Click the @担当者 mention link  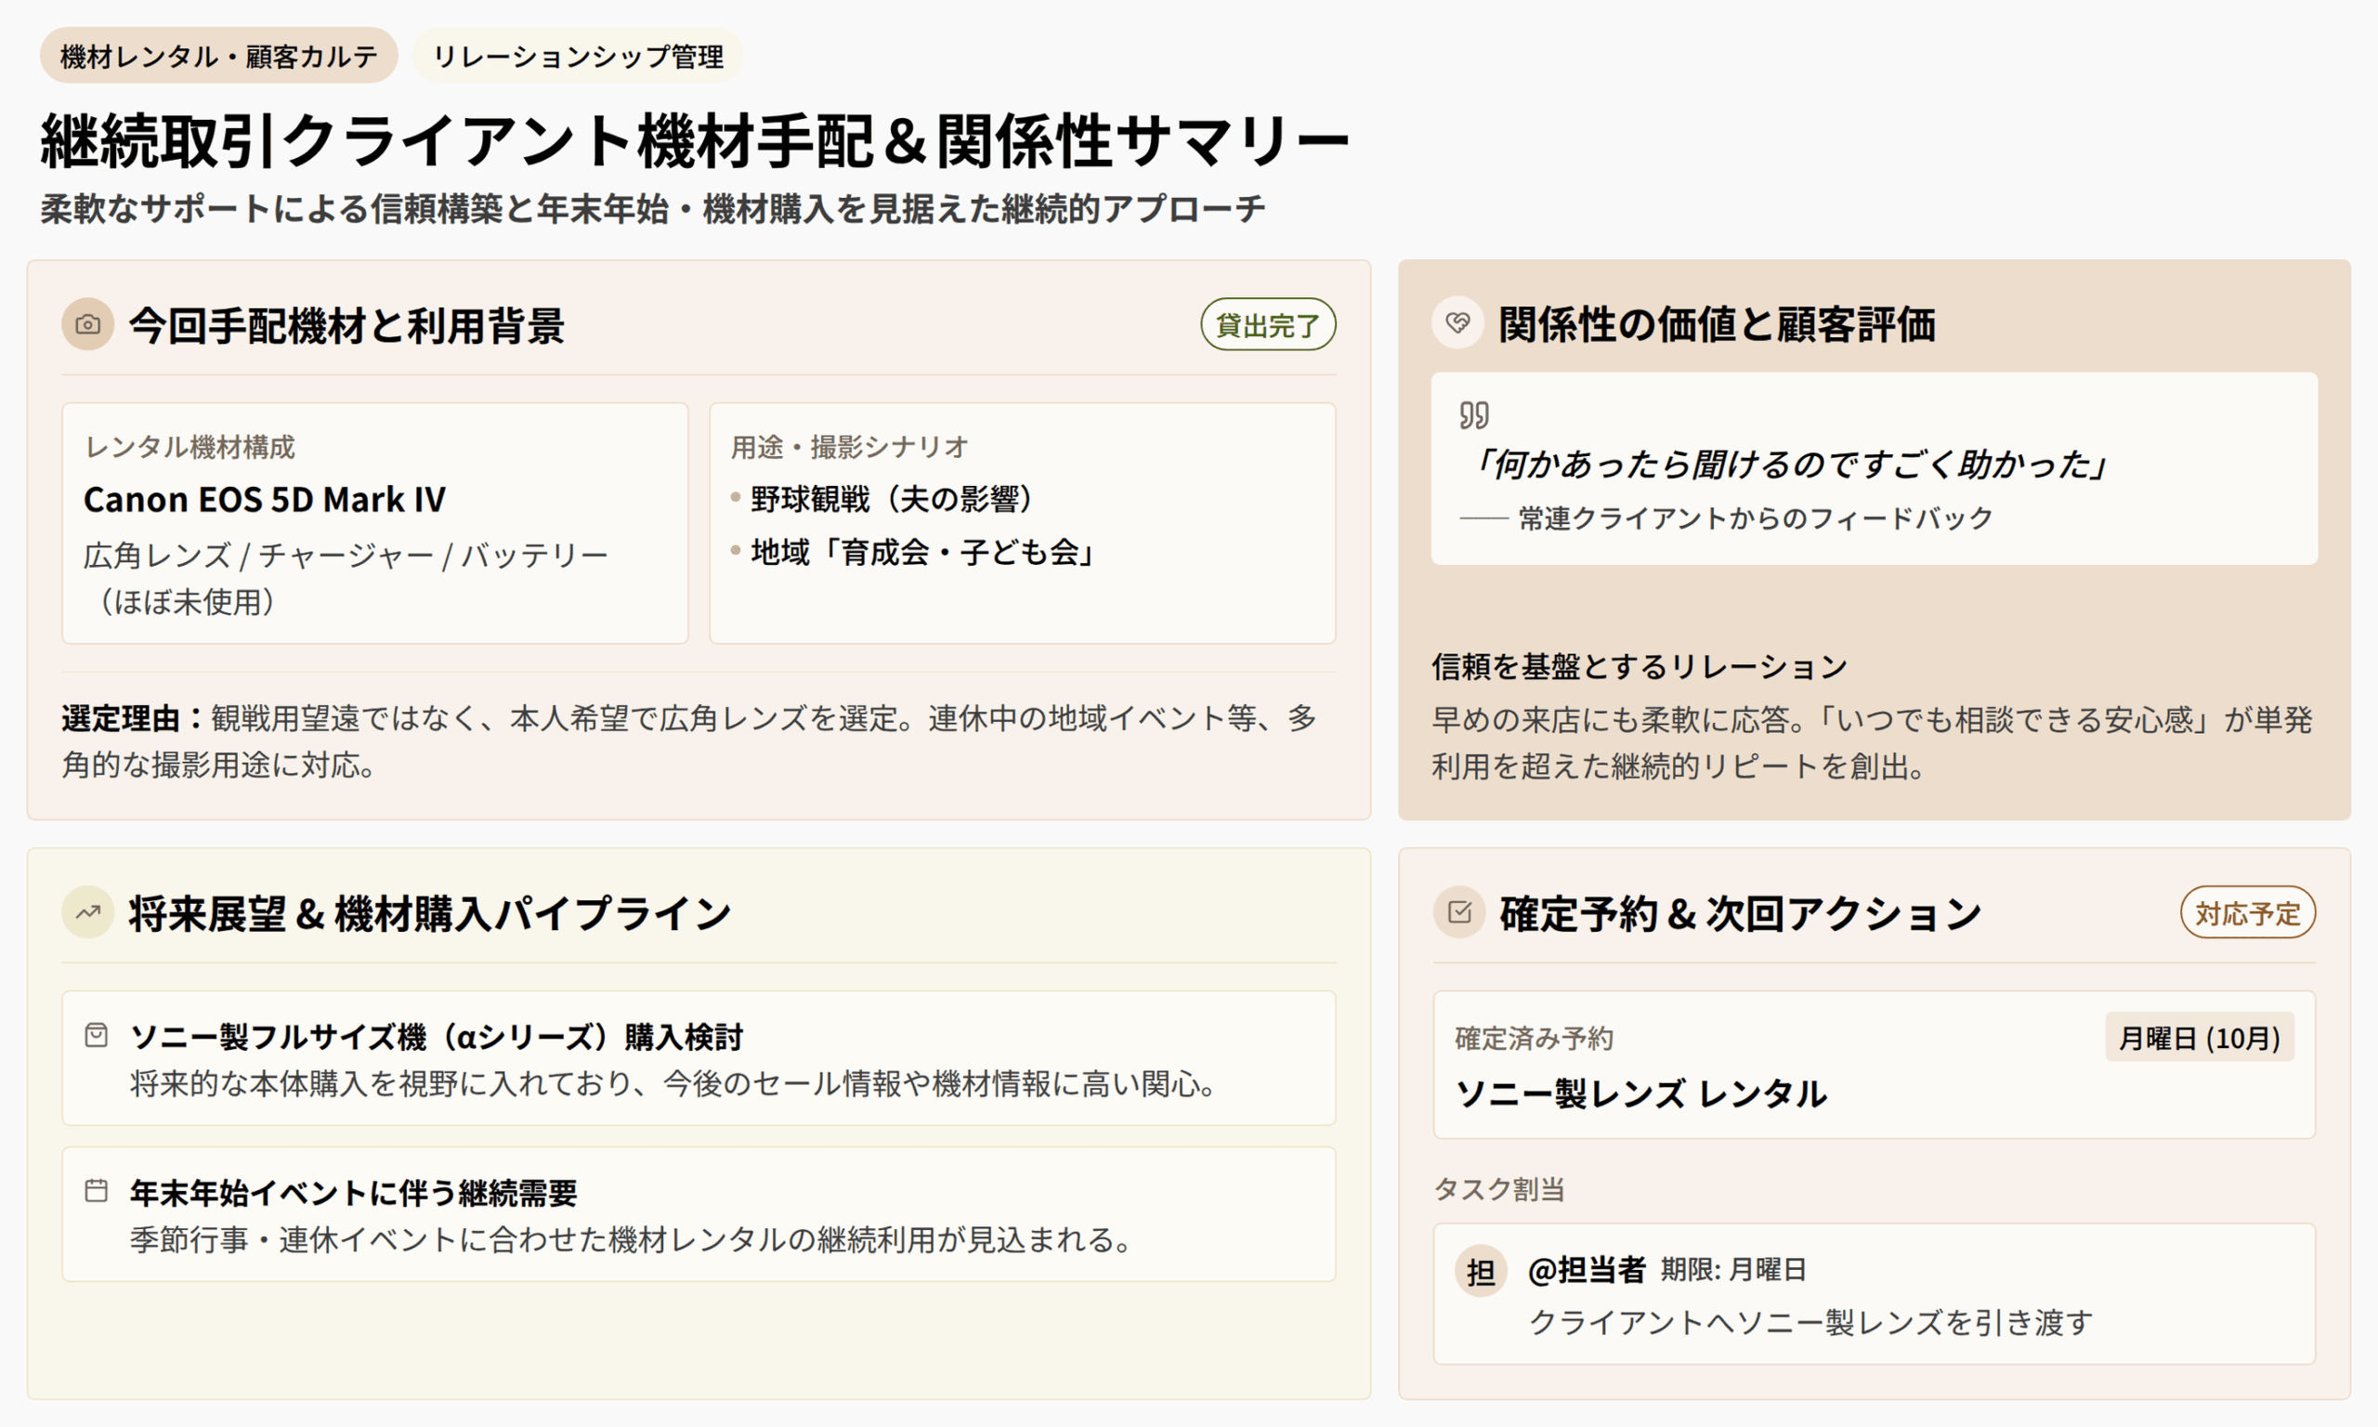tap(1587, 1269)
